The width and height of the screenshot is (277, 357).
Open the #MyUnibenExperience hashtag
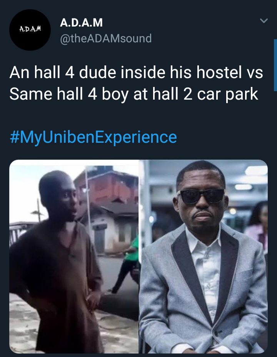click(x=93, y=137)
